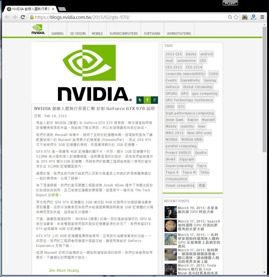This screenshot has width=269, height=277.
Task: Open the 3D VISION navigation menu
Action: 78,33
